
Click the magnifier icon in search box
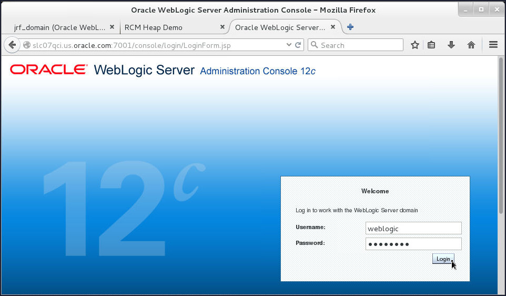tap(315, 45)
